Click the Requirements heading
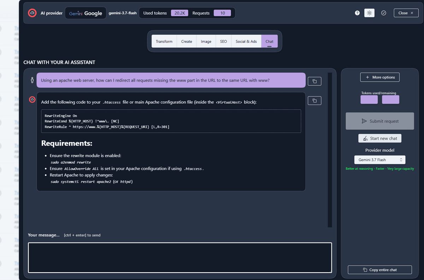424x280 pixels. 67,143
